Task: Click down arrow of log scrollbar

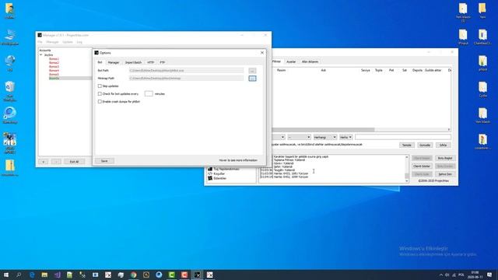Action: pos(406,181)
